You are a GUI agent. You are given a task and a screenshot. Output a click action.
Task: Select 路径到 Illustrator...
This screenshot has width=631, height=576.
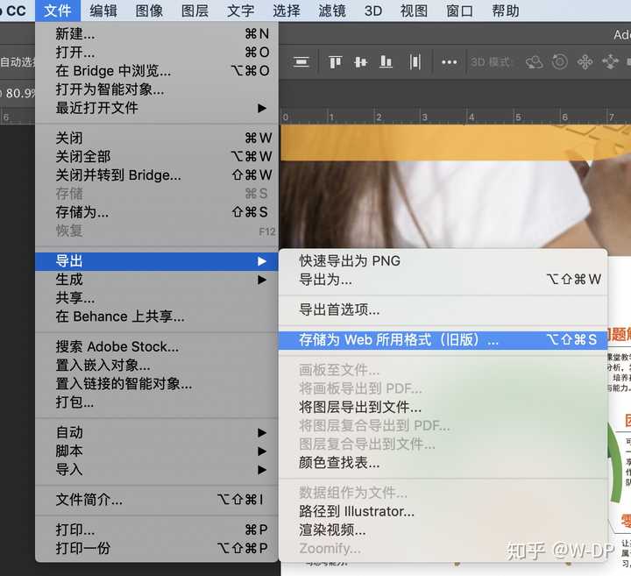[x=443, y=512]
